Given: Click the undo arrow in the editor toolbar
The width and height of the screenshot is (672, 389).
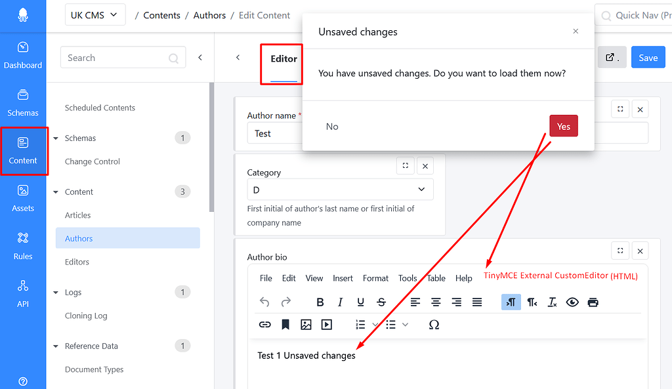Looking at the screenshot, I should 264,302.
